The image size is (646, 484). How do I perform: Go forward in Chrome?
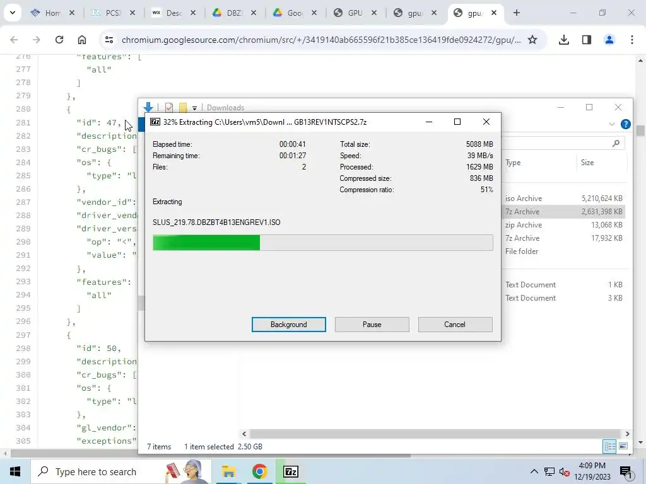[x=37, y=40]
